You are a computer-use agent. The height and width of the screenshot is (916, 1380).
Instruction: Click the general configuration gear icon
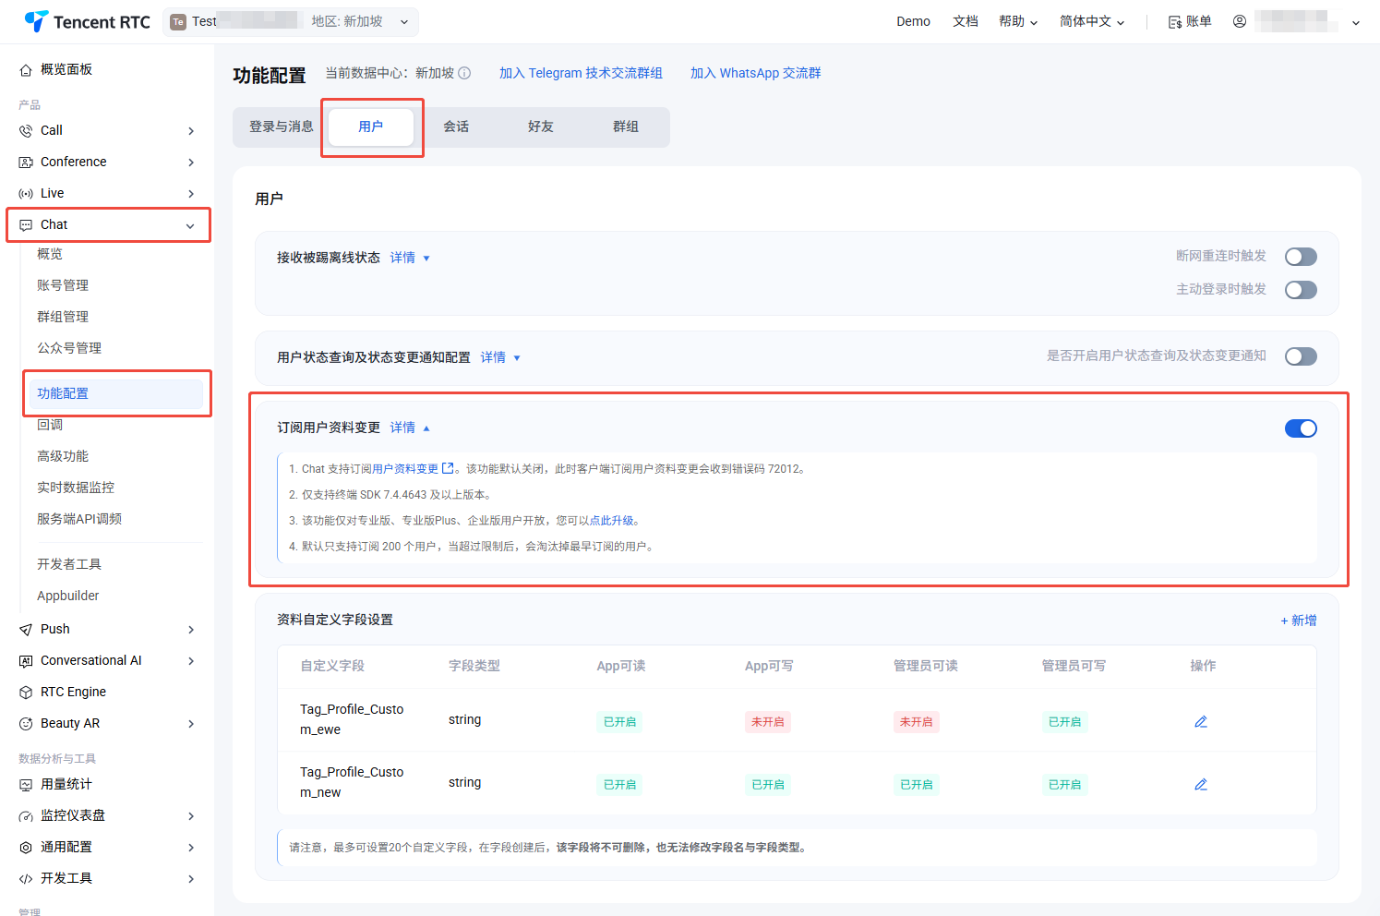[26, 848]
